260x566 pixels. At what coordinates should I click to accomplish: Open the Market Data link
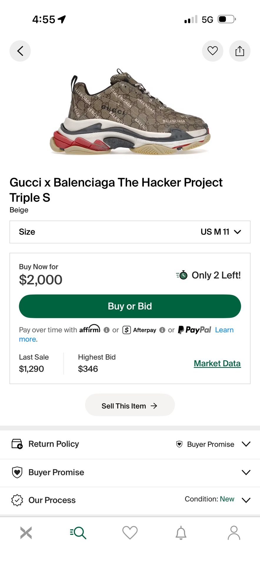(x=217, y=363)
